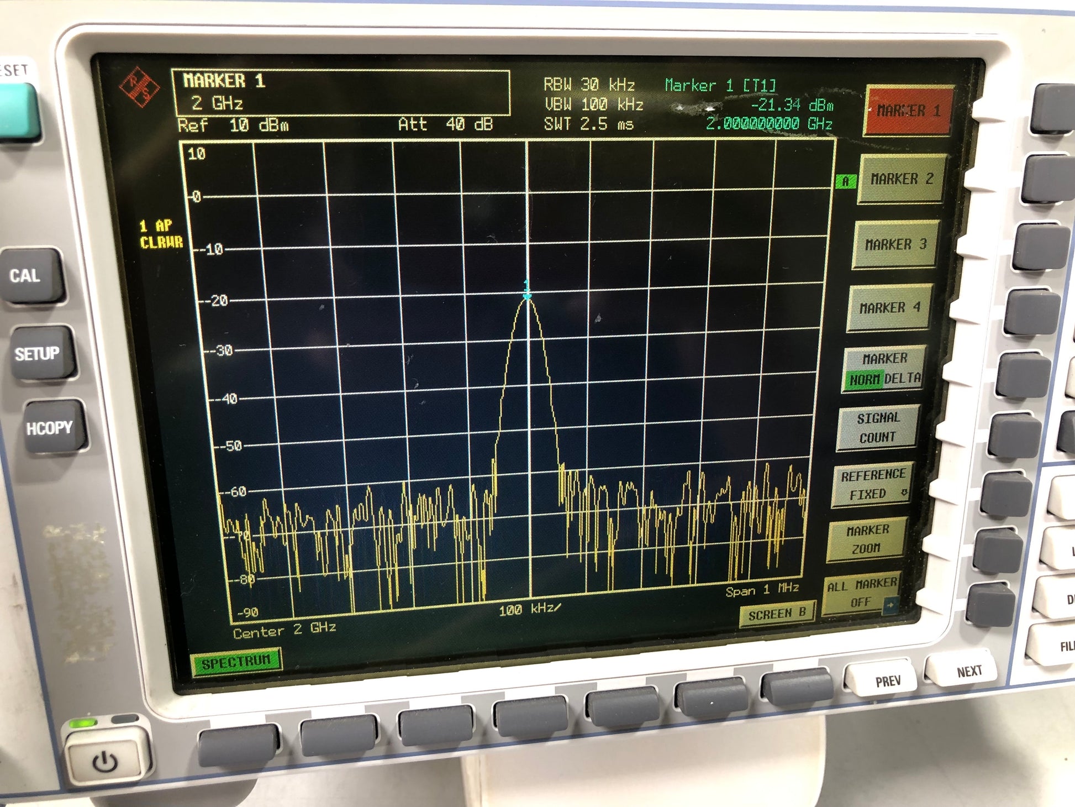
Task: Switch to the SPECTRUM tab
Action: click(236, 662)
